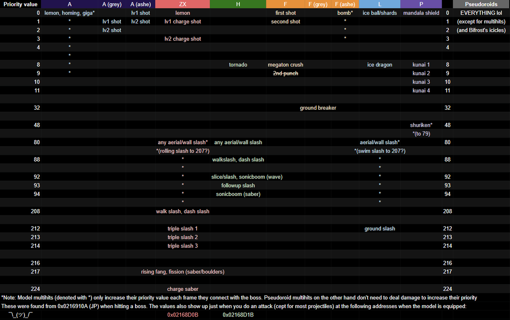Select the 'followup slash' cell
510x320 pixels.
238,186
